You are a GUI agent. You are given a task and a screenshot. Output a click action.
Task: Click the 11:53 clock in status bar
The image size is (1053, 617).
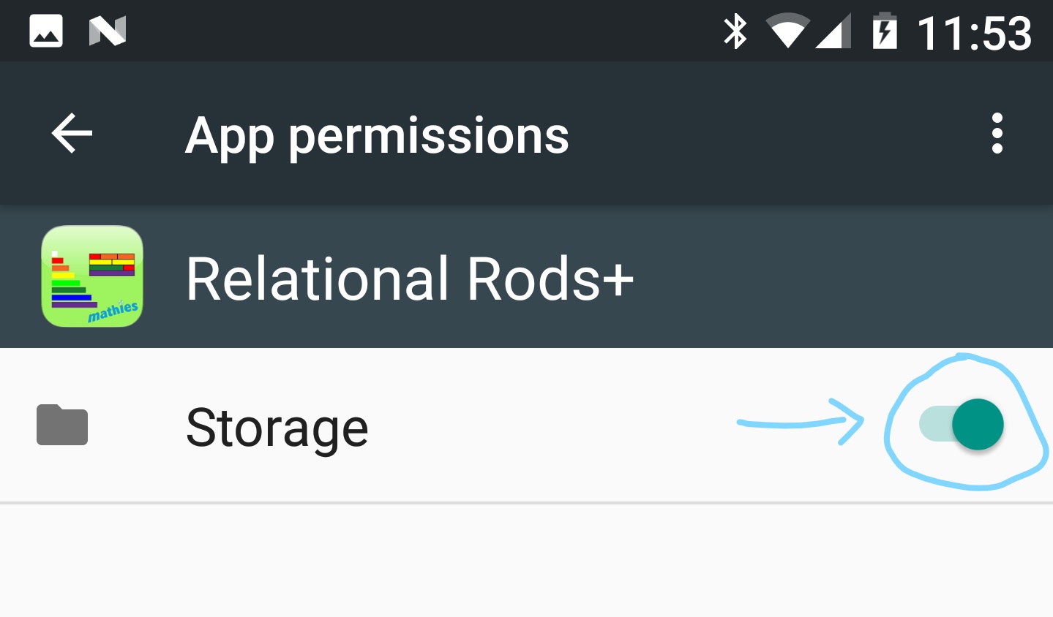coord(974,33)
